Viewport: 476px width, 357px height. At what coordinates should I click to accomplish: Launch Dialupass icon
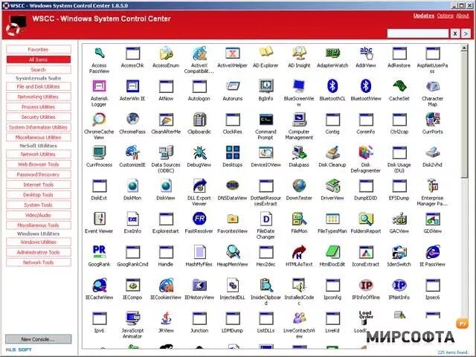pos(299,152)
